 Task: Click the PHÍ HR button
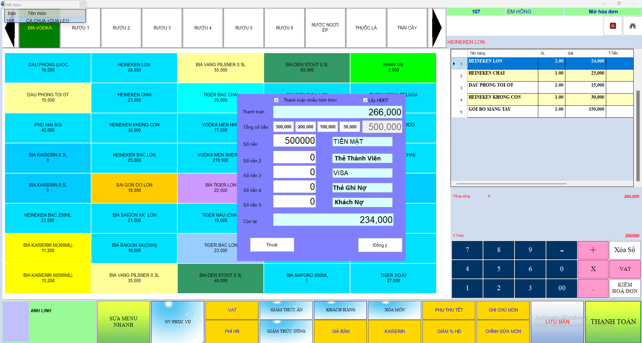click(232, 331)
